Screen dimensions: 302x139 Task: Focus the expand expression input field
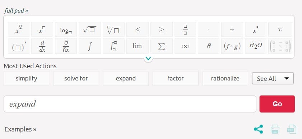130,104
